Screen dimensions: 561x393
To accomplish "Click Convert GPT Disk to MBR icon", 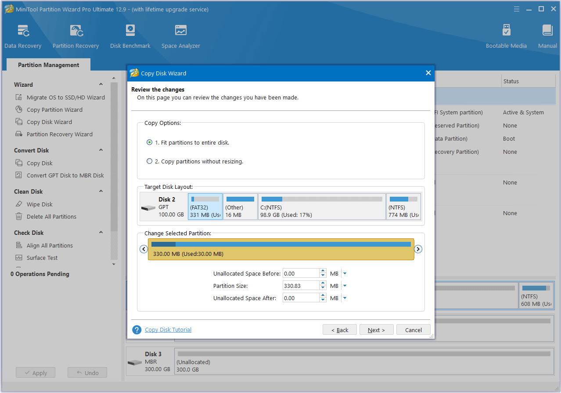I will [19, 175].
